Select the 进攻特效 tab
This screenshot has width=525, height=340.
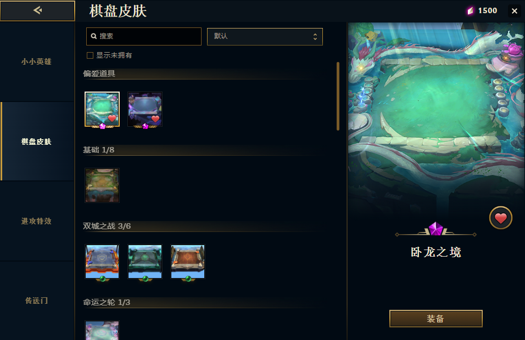pos(37,221)
